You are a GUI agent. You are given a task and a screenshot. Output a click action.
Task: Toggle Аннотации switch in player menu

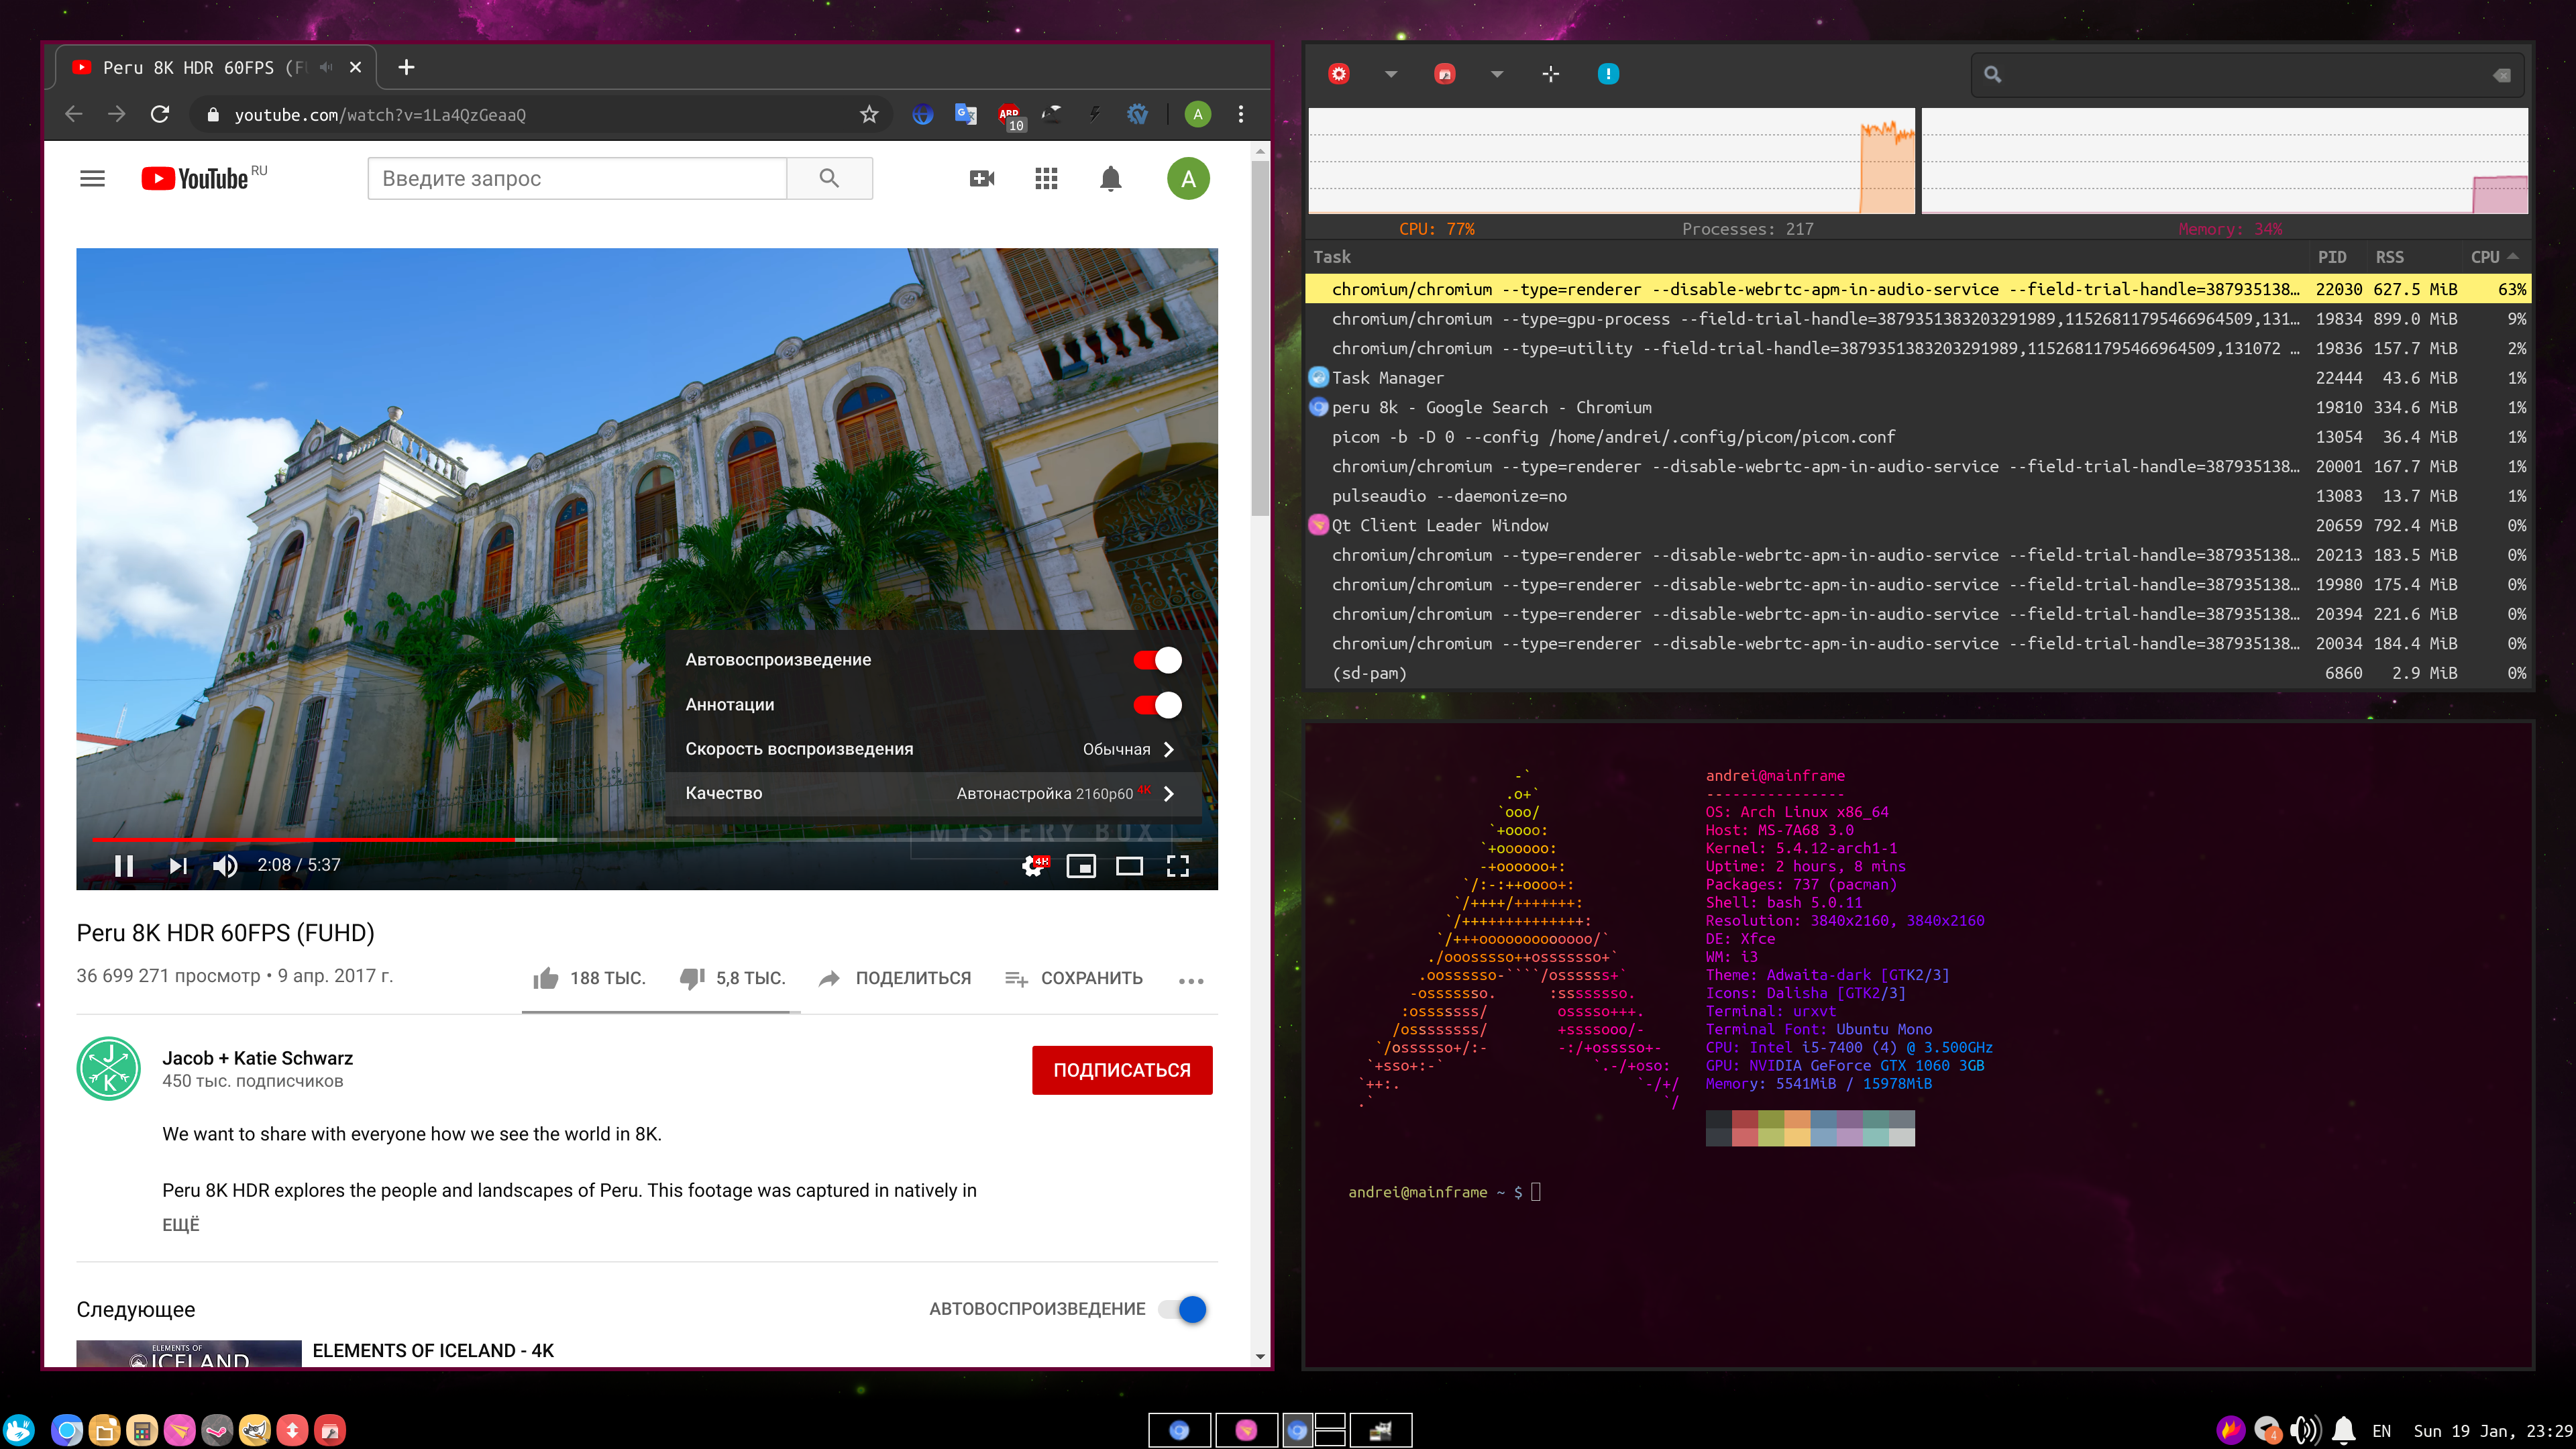click(x=1157, y=705)
